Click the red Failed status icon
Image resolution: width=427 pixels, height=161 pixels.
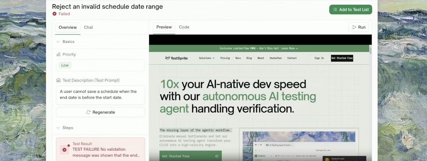pos(54,14)
